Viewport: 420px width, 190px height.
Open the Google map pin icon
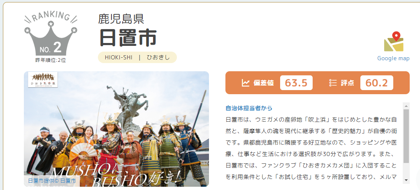[394, 41]
